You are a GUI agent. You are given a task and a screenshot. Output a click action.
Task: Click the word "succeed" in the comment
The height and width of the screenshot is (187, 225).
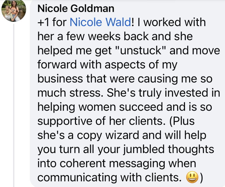[x=141, y=107]
